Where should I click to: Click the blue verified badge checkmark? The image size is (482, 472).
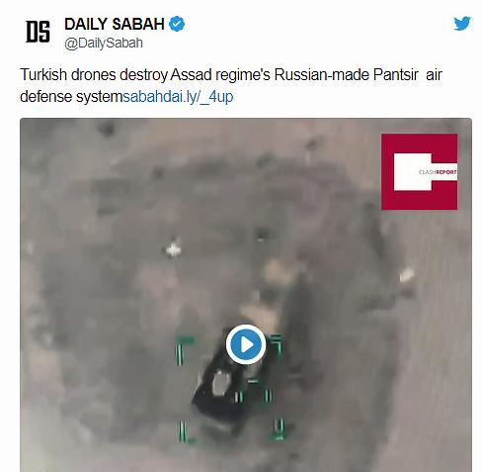(177, 24)
